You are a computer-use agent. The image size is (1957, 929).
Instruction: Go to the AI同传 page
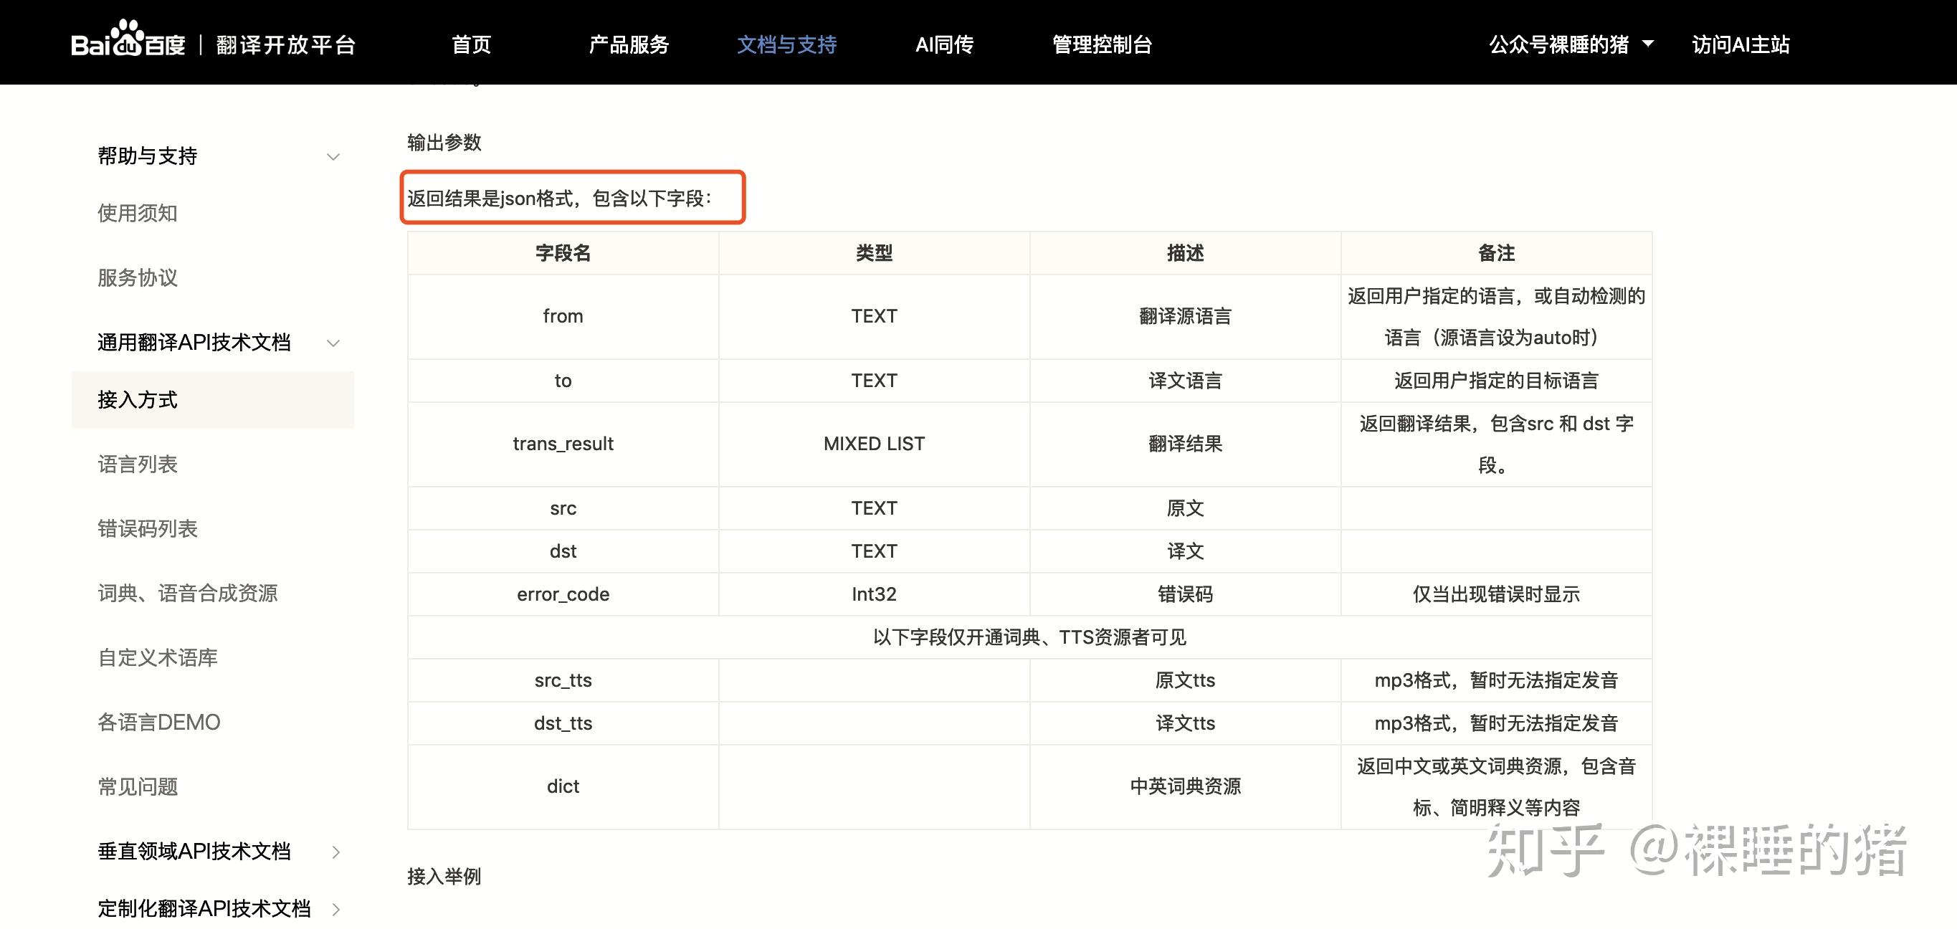coord(943,45)
